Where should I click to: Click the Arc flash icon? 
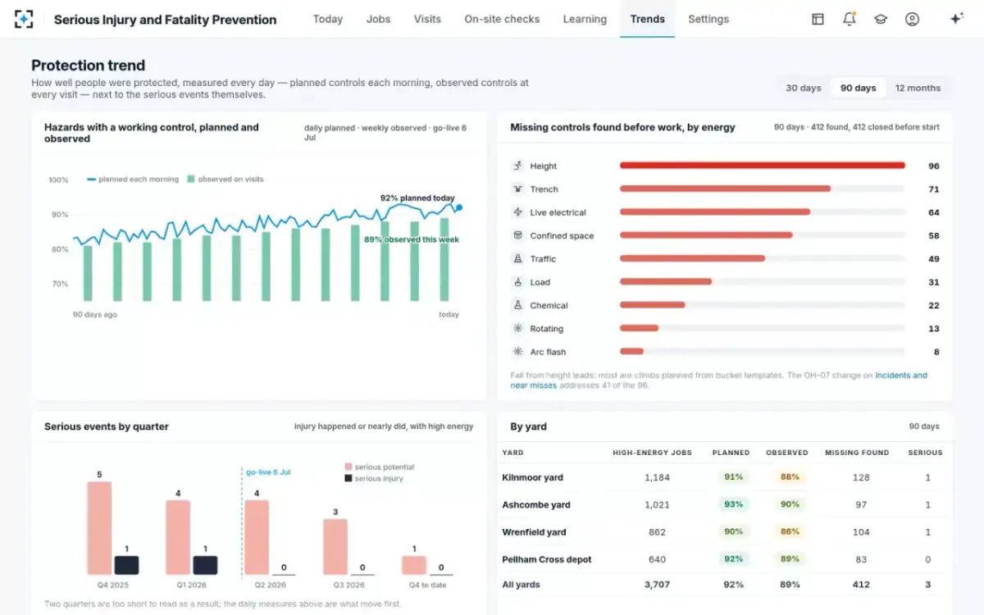[x=517, y=352]
